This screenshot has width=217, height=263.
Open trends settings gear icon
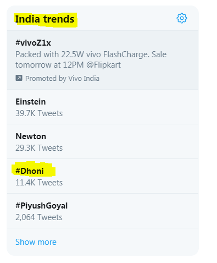[x=182, y=18]
